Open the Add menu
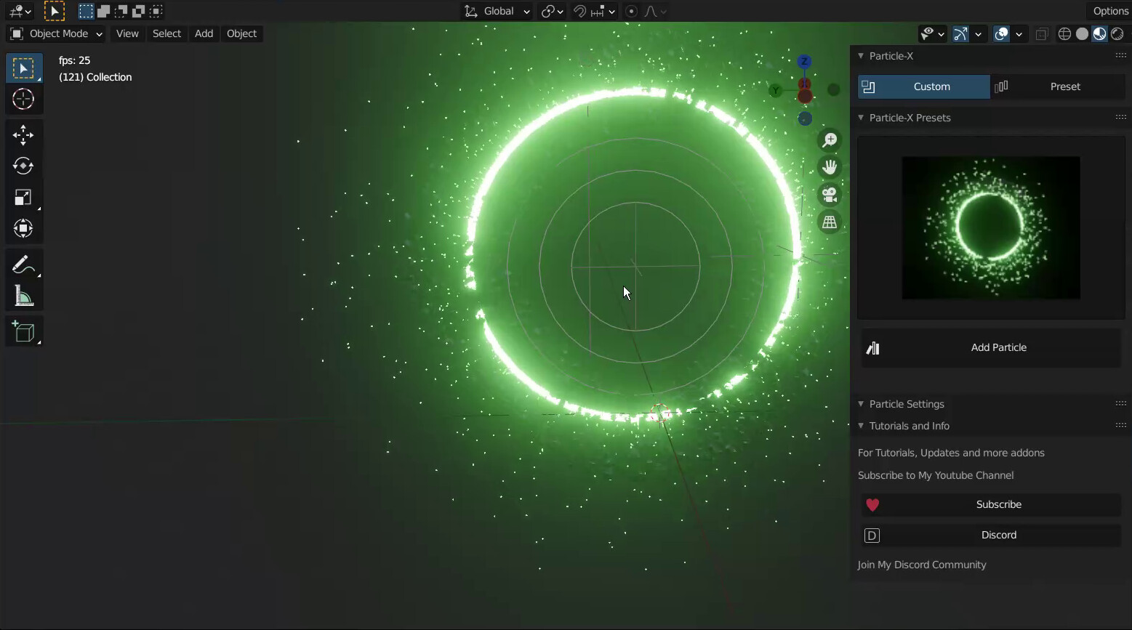The width and height of the screenshot is (1132, 630). point(204,33)
